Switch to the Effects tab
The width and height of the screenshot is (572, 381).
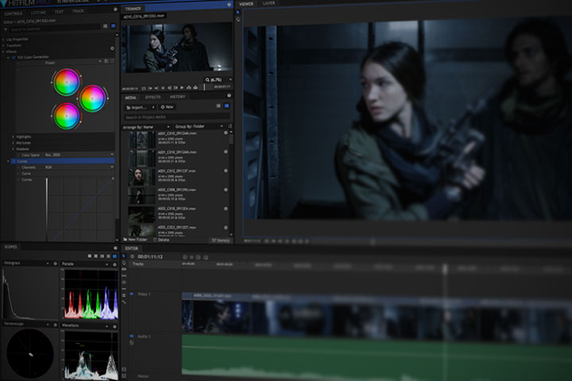tap(153, 97)
